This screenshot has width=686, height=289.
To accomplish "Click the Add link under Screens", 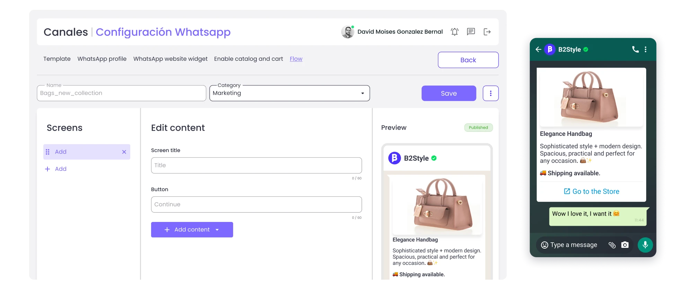I will 61,169.
